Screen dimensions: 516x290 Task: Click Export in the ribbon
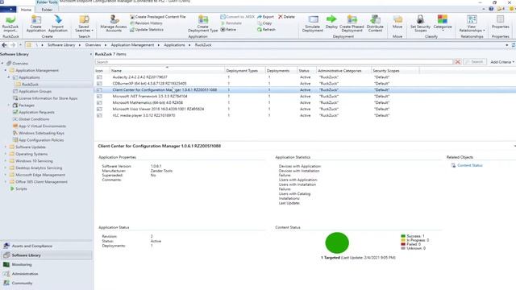(x=265, y=17)
